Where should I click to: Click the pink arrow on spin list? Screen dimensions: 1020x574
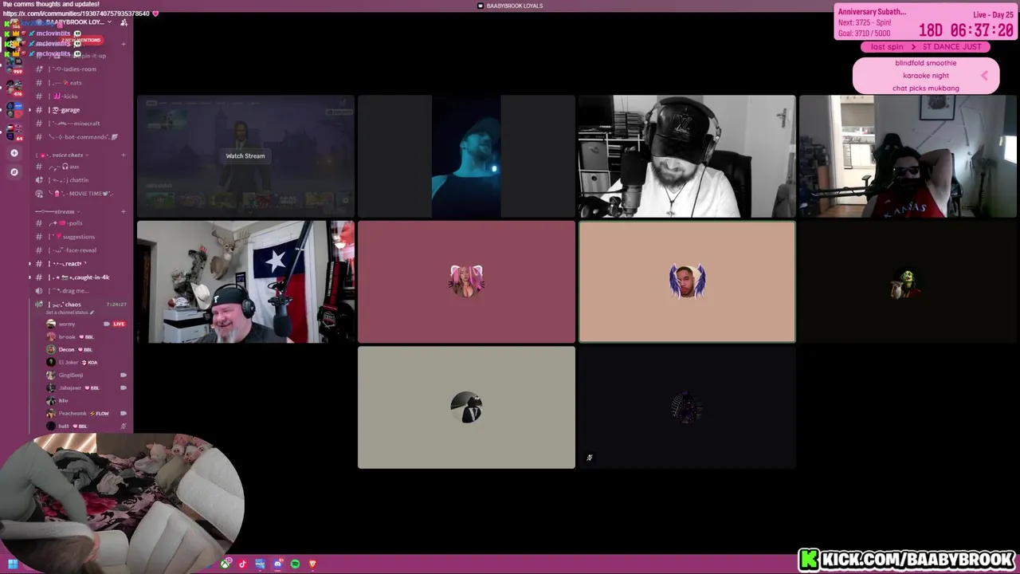click(x=984, y=76)
